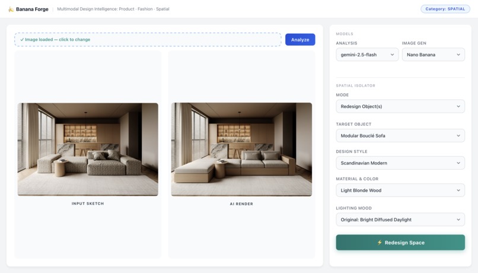Click the AI Render room image
Viewport: 478px width, 273px height.
pyautogui.click(x=241, y=149)
